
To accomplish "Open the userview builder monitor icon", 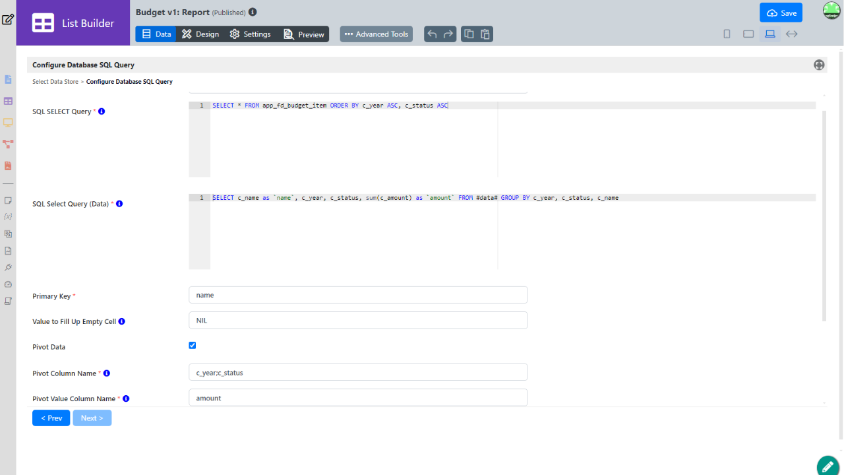I will pyautogui.click(x=8, y=122).
